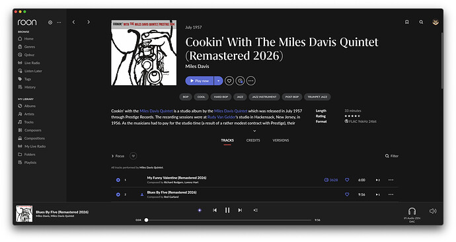Open Tags in the sidebar
The image size is (456, 242).
point(24,79)
